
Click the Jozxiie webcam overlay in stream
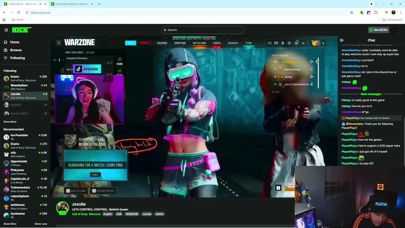coord(89,99)
